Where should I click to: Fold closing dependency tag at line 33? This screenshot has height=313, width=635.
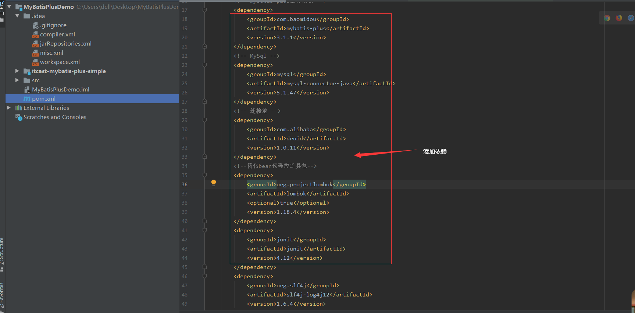pos(204,157)
